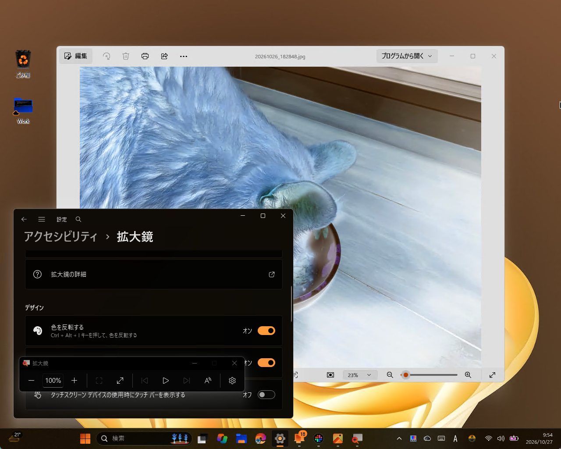561x449 pixels.
Task: Select the Work folder on desktop
Action: [x=23, y=110]
